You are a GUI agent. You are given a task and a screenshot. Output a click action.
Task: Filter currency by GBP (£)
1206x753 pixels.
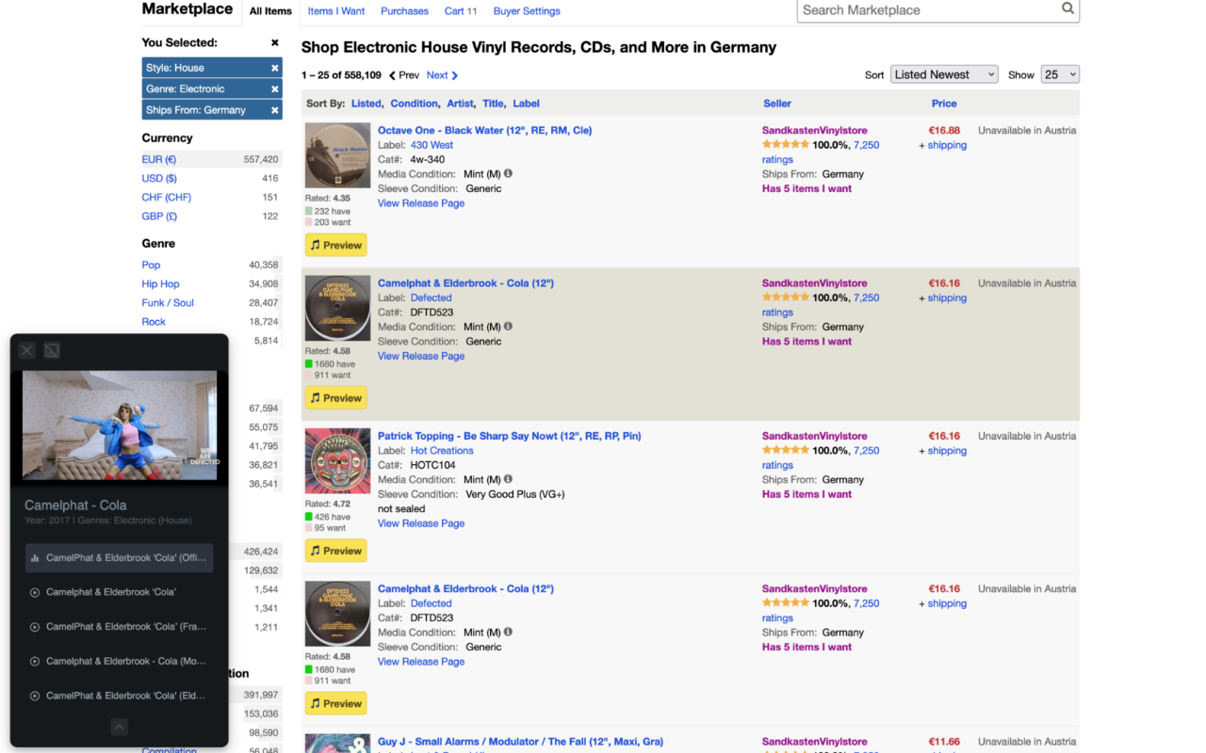(x=159, y=216)
